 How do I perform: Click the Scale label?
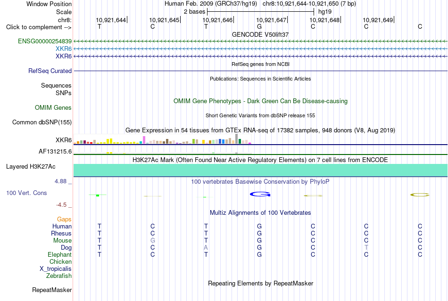click(64, 12)
